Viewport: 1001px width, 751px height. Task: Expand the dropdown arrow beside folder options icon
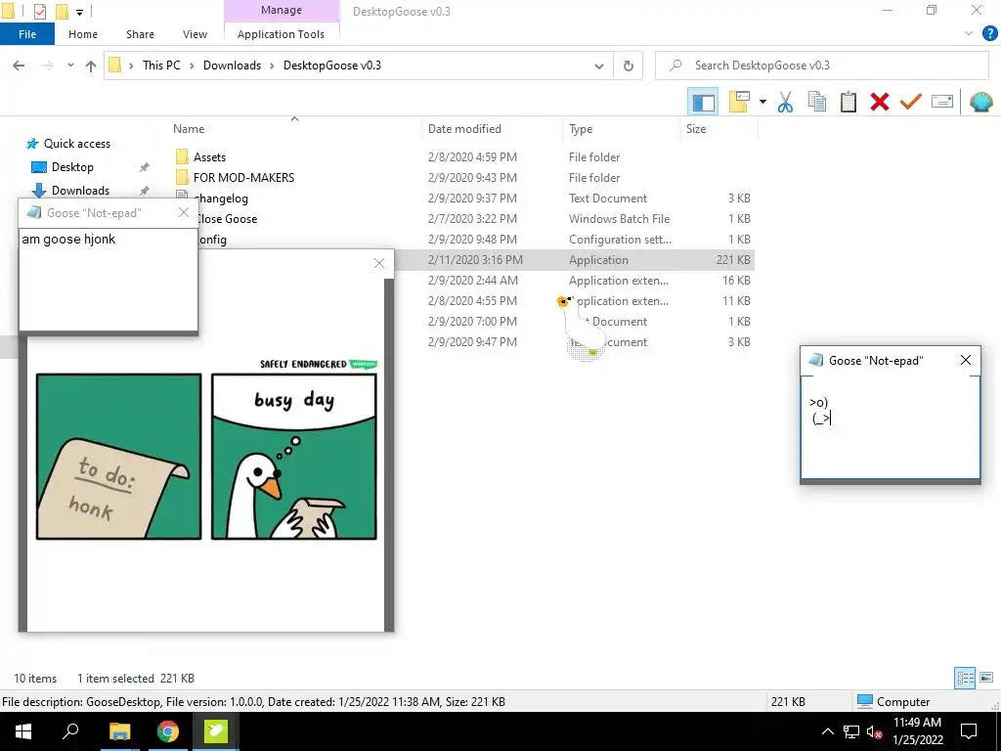(762, 102)
